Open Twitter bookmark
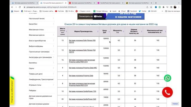 (143, 11)
